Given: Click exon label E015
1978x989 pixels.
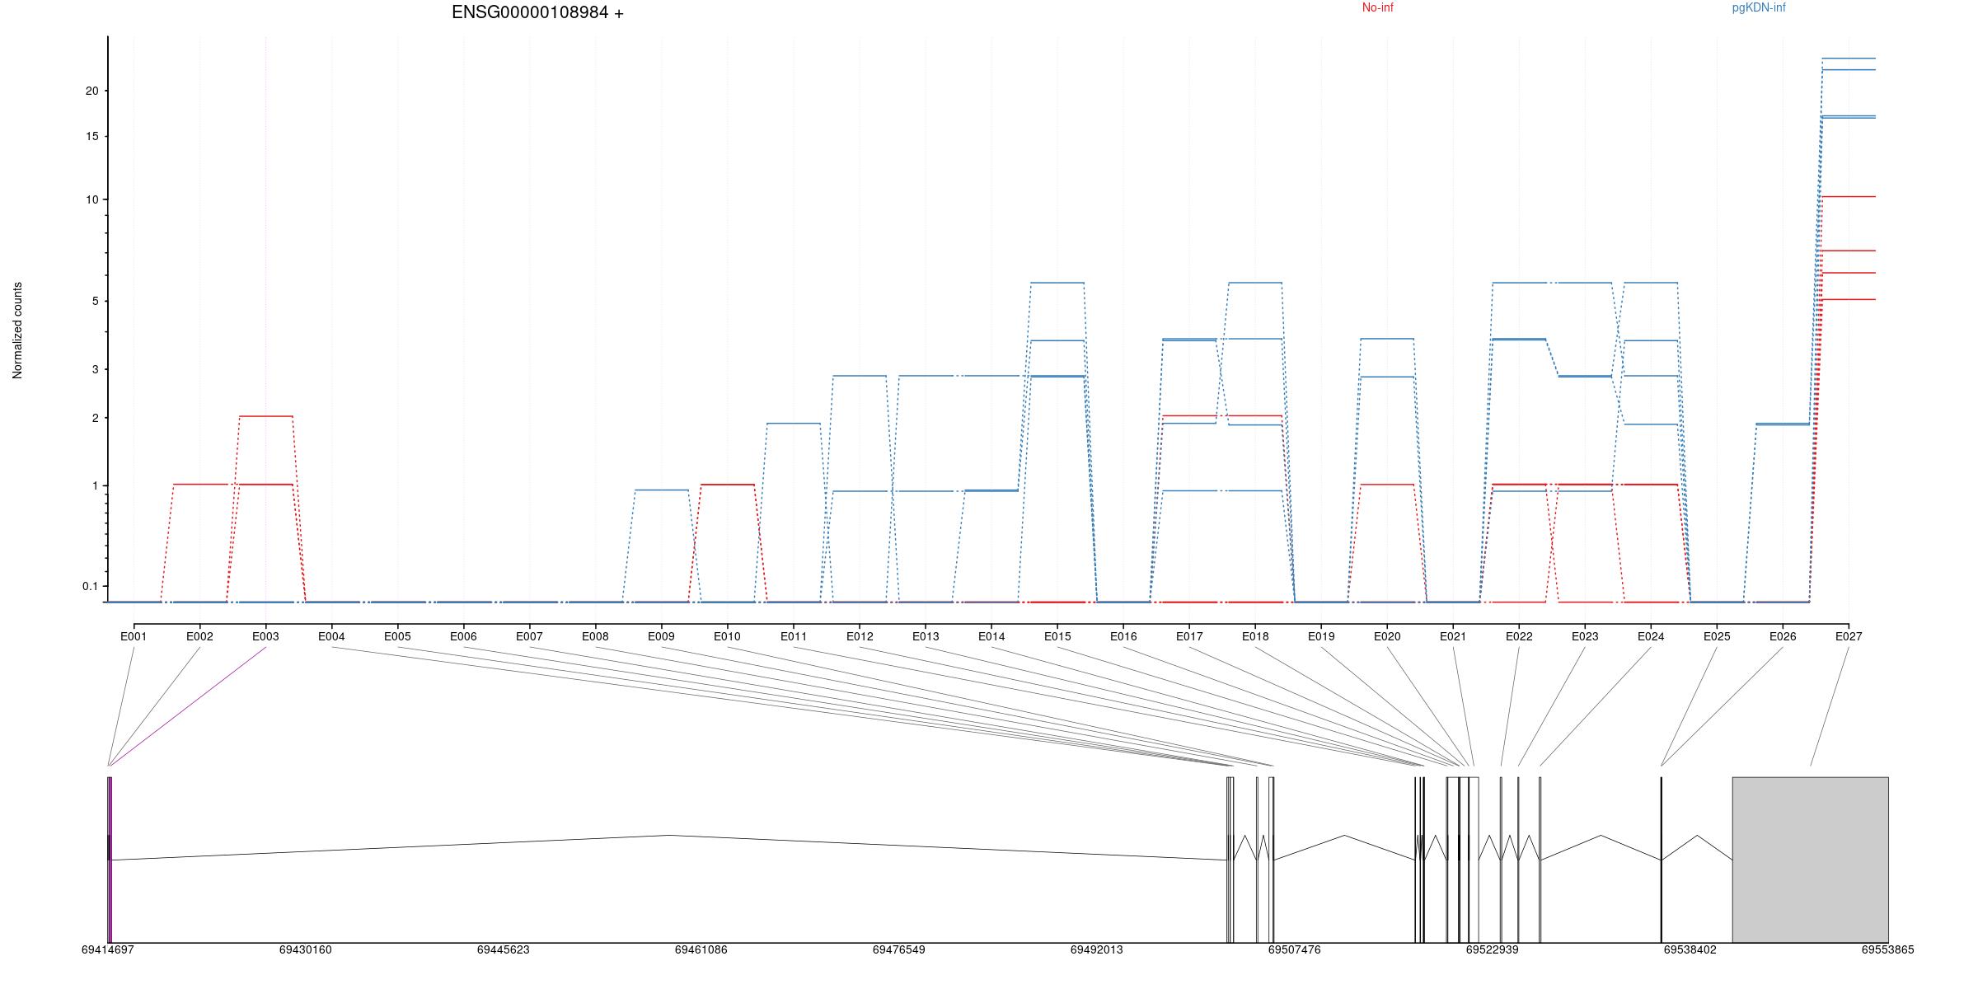Looking at the screenshot, I should tap(1057, 636).
